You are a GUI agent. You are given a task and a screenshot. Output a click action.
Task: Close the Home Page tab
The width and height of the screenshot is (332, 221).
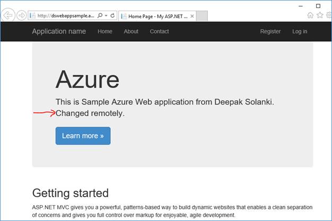(191, 16)
